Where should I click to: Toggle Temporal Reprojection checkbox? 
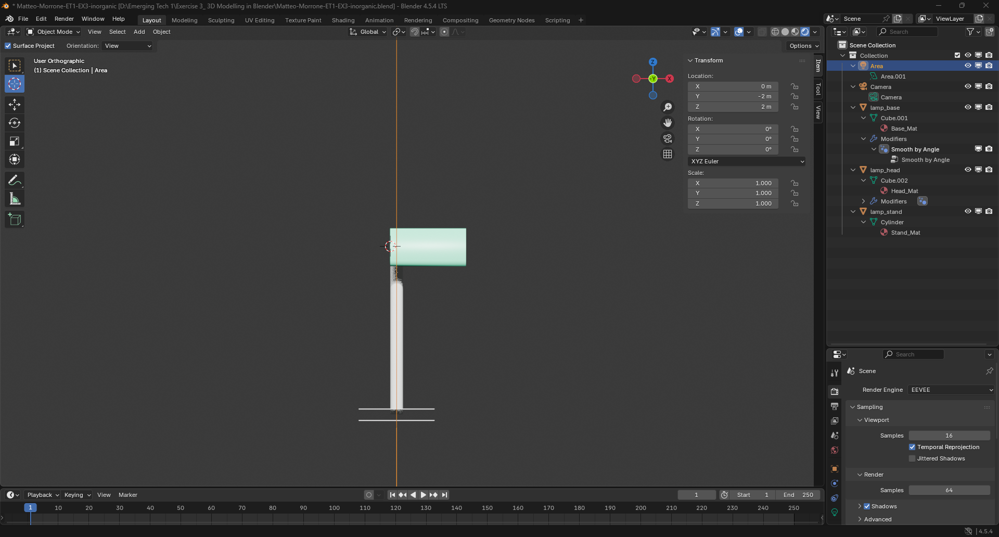(x=912, y=447)
